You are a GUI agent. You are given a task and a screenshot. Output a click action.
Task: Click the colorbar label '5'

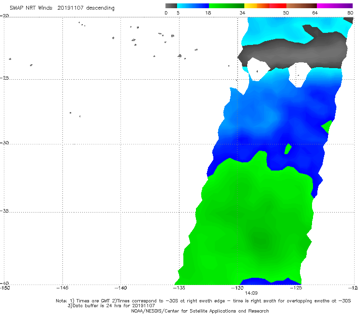(178, 13)
